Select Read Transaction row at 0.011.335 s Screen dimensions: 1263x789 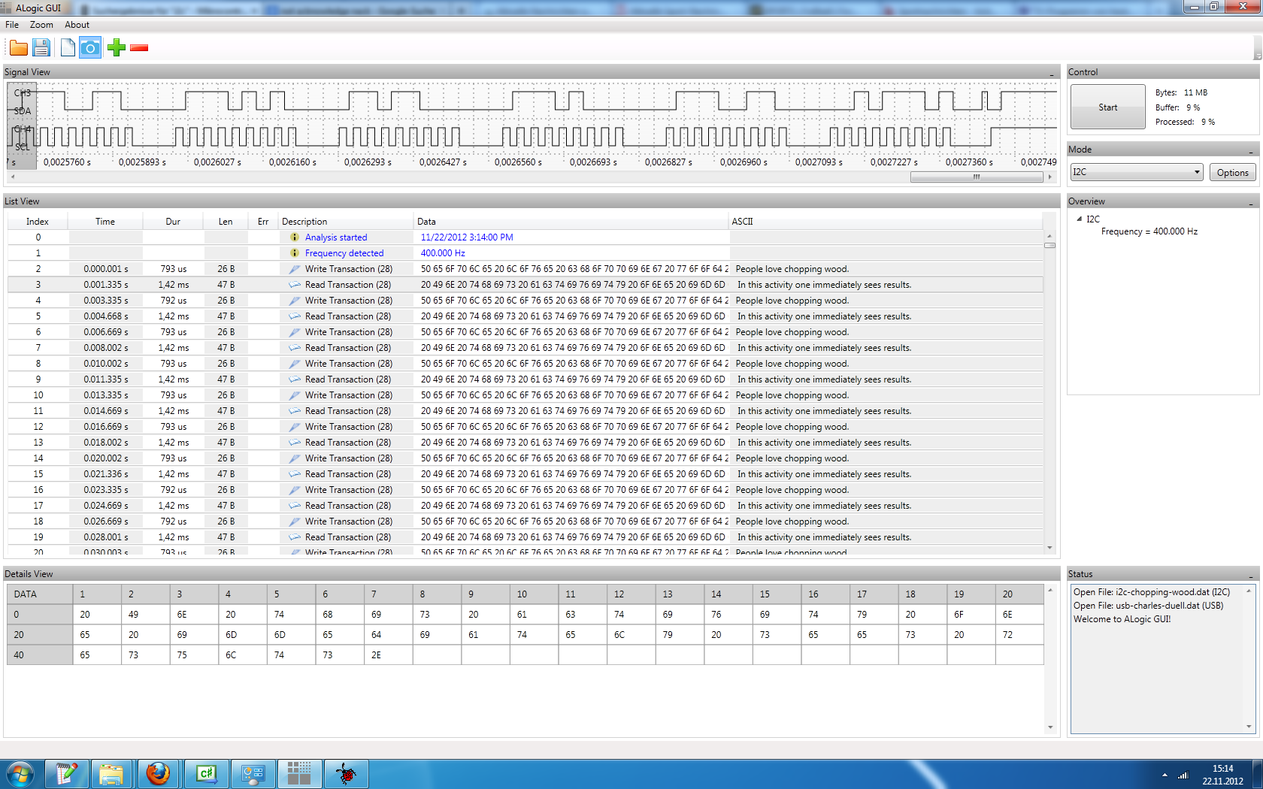pyautogui.click(x=525, y=379)
